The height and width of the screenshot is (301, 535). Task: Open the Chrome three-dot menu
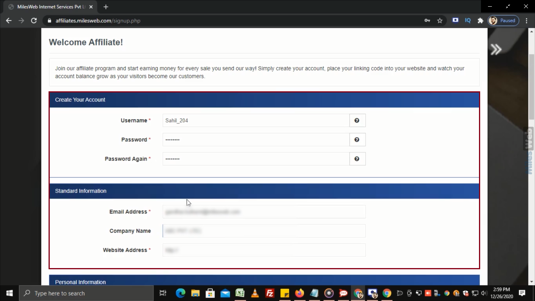tap(527, 20)
